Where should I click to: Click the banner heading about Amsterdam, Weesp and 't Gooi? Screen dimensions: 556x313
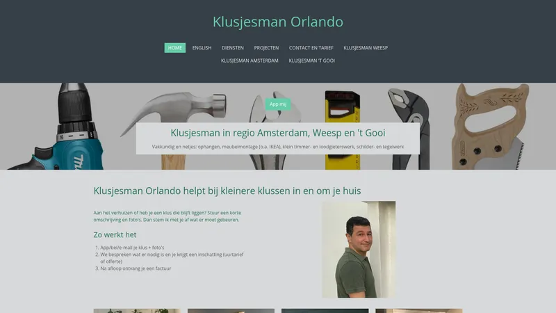pos(277,133)
